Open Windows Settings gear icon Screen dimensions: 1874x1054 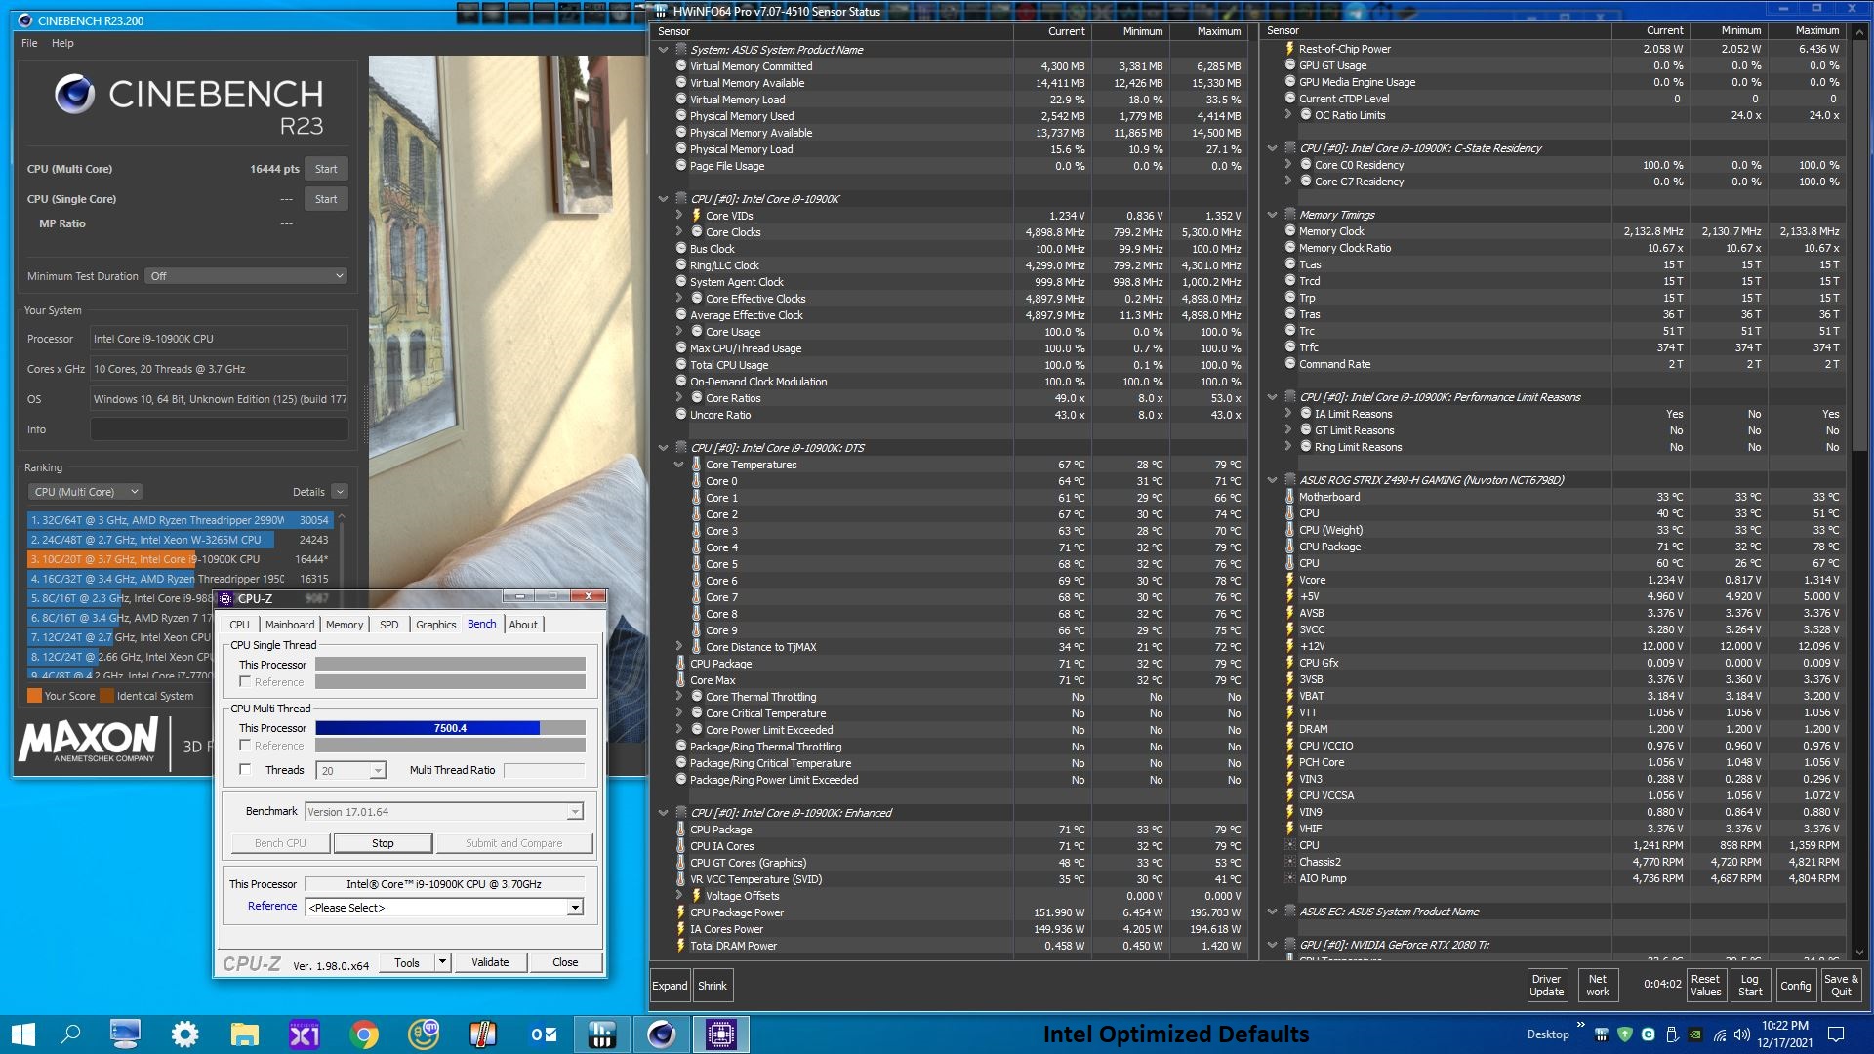184,1034
